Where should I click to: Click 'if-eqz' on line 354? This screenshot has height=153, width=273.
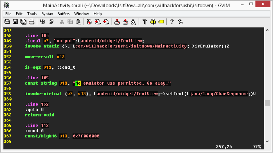(x=33, y=67)
